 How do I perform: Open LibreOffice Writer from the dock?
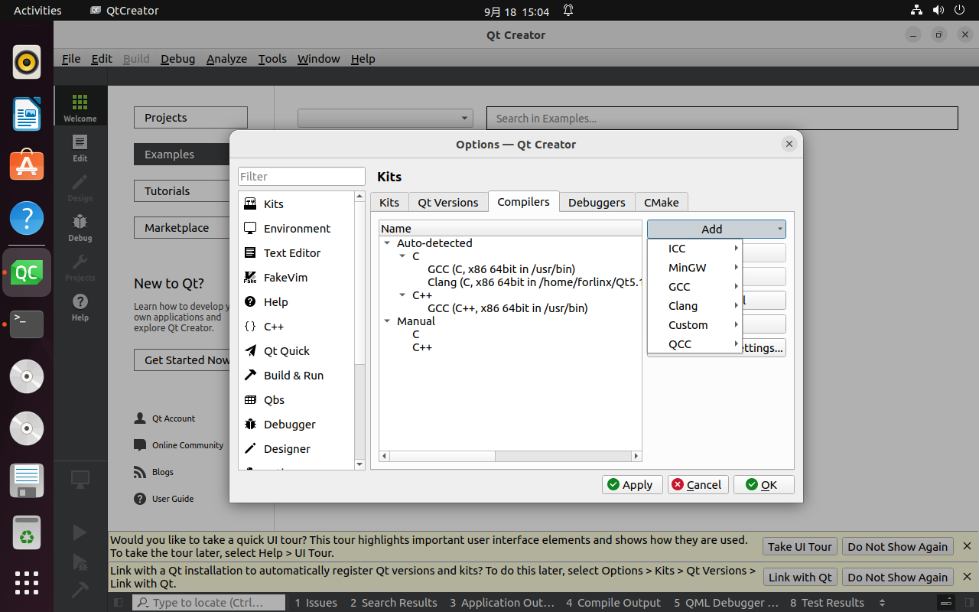[27, 114]
